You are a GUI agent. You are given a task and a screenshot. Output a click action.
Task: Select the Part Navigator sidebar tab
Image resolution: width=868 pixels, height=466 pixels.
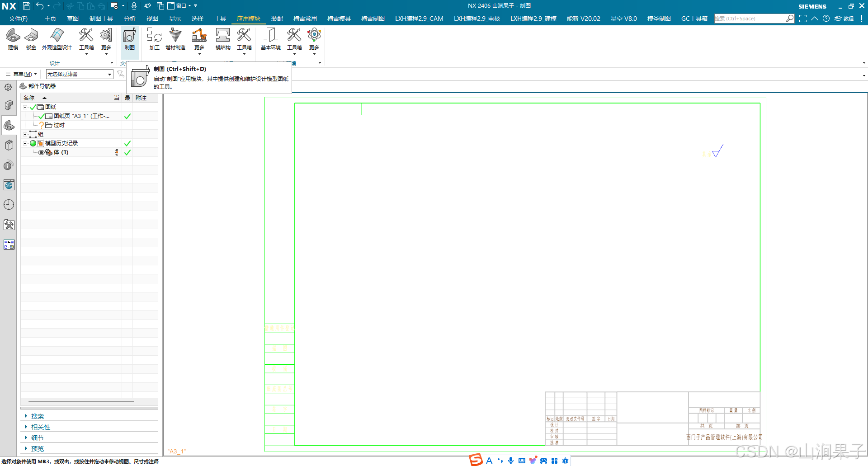[x=9, y=125]
